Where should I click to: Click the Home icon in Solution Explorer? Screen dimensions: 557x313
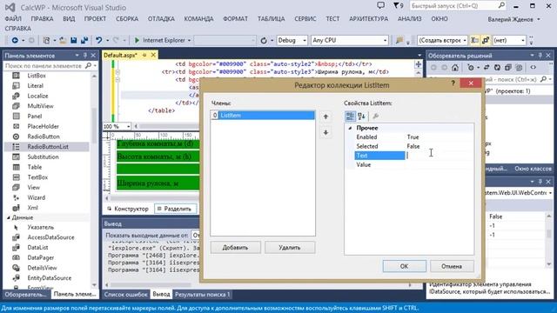455,68
